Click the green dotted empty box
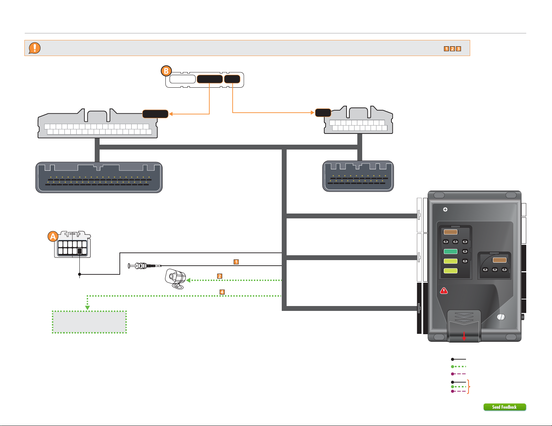Viewport: 552px width, 426px height. click(x=89, y=322)
